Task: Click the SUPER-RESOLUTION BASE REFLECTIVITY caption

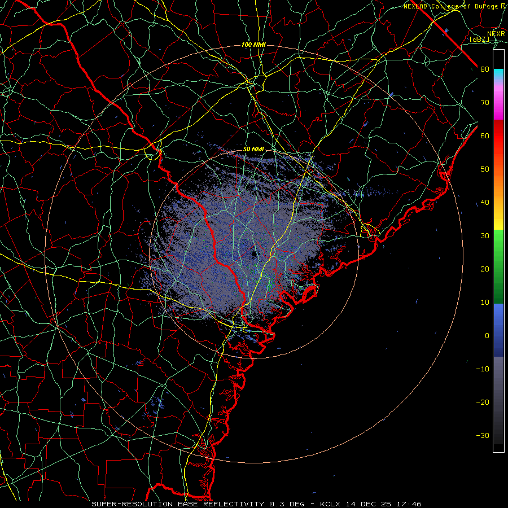Action: (178, 504)
